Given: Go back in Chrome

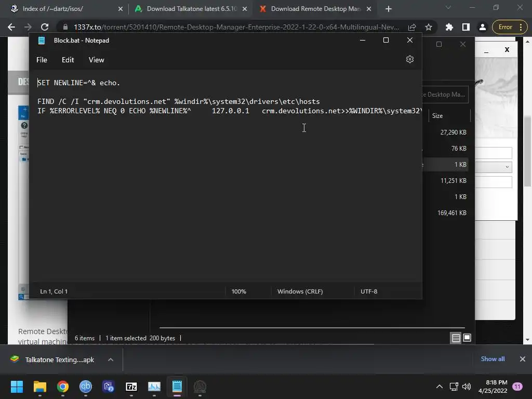Looking at the screenshot, I should click(x=11, y=27).
